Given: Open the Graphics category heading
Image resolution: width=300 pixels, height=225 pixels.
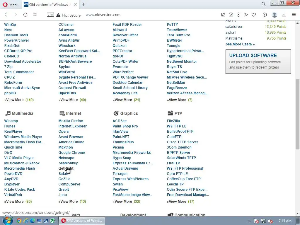Looking at the screenshot, I should (x=129, y=113).
